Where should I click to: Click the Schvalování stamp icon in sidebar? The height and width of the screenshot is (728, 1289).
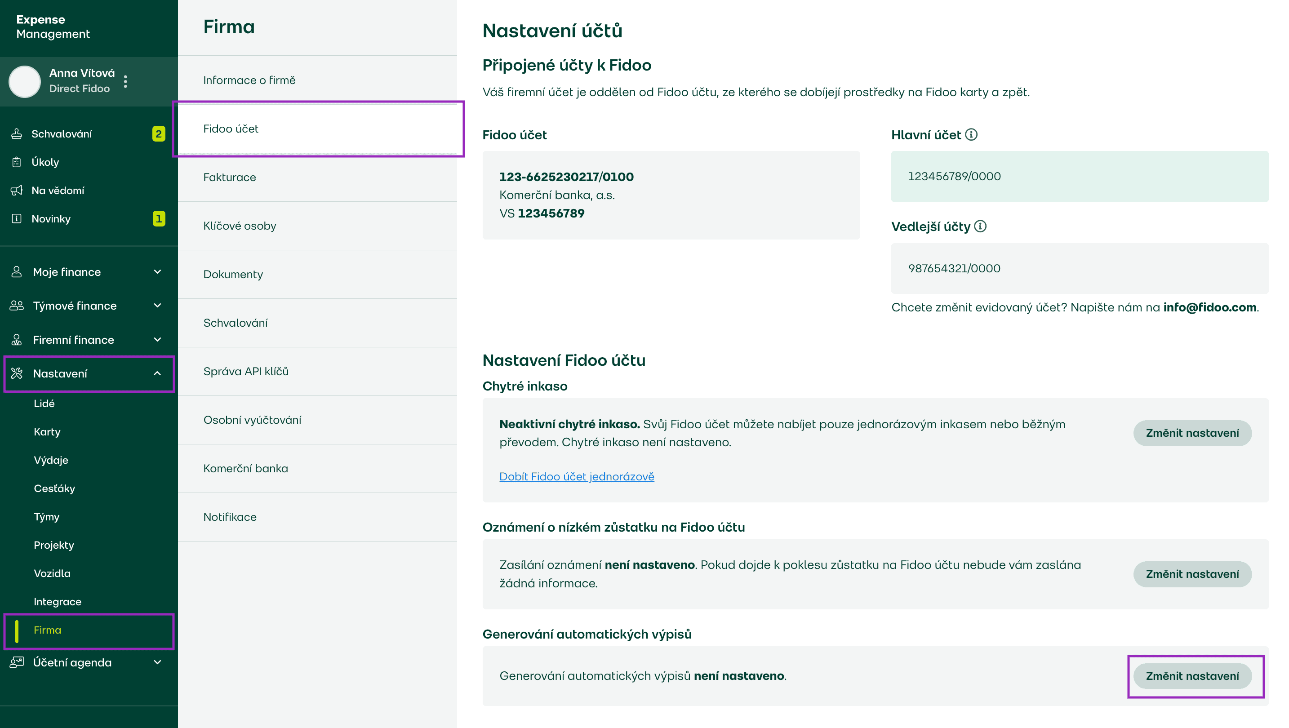click(17, 133)
